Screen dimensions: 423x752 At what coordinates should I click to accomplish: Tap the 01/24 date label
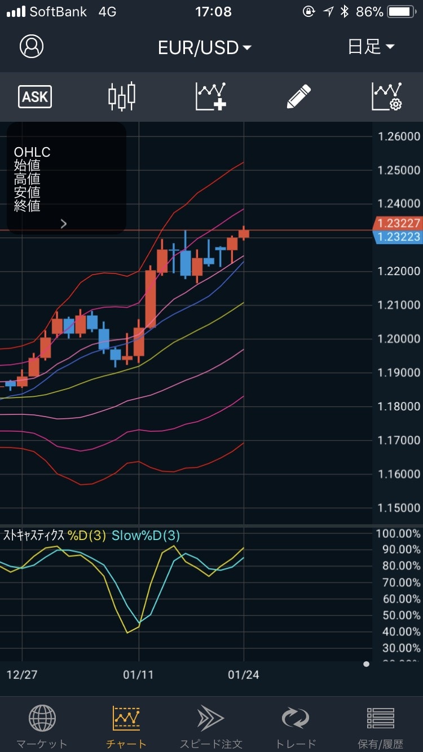tap(244, 674)
